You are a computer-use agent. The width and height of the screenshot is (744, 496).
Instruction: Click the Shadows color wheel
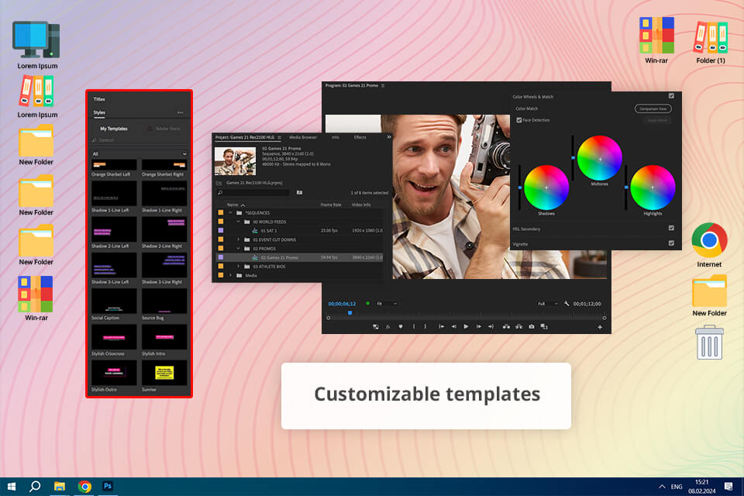tap(546, 188)
